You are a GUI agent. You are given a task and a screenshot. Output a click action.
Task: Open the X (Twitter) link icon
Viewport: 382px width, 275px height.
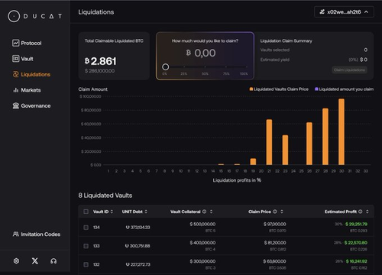point(35,260)
